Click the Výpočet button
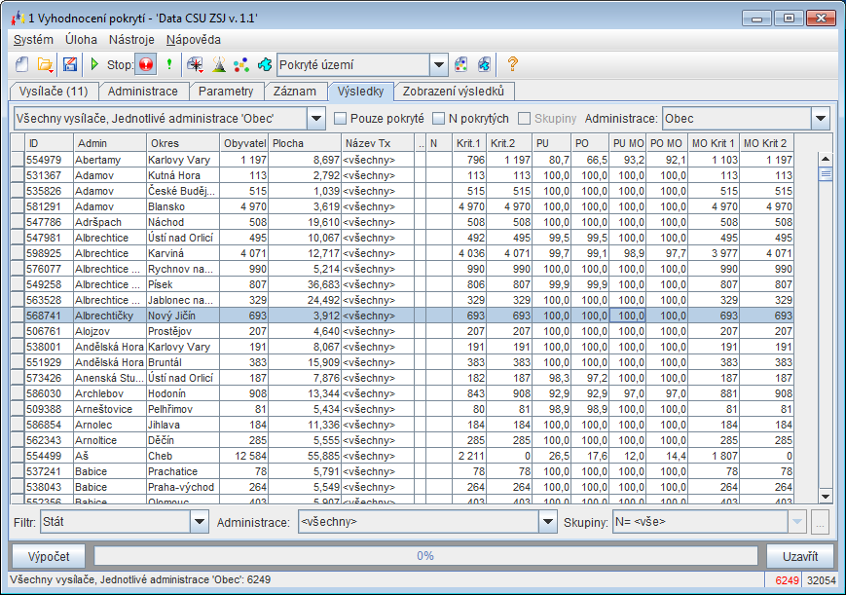 [x=47, y=556]
